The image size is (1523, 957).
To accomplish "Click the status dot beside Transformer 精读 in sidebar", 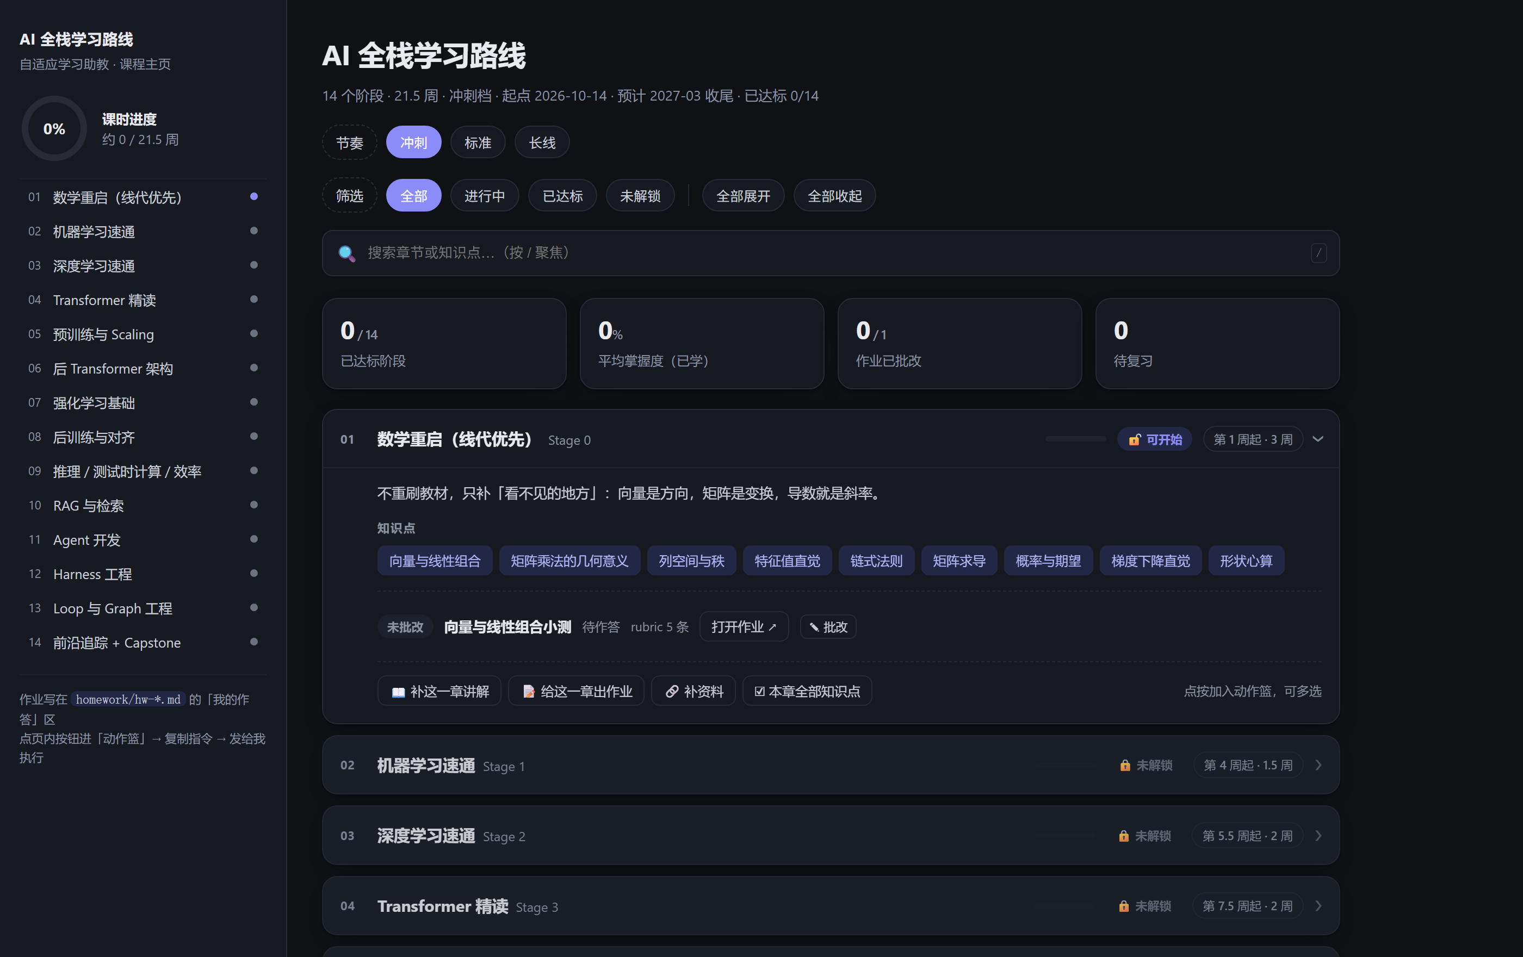I will tap(253, 299).
